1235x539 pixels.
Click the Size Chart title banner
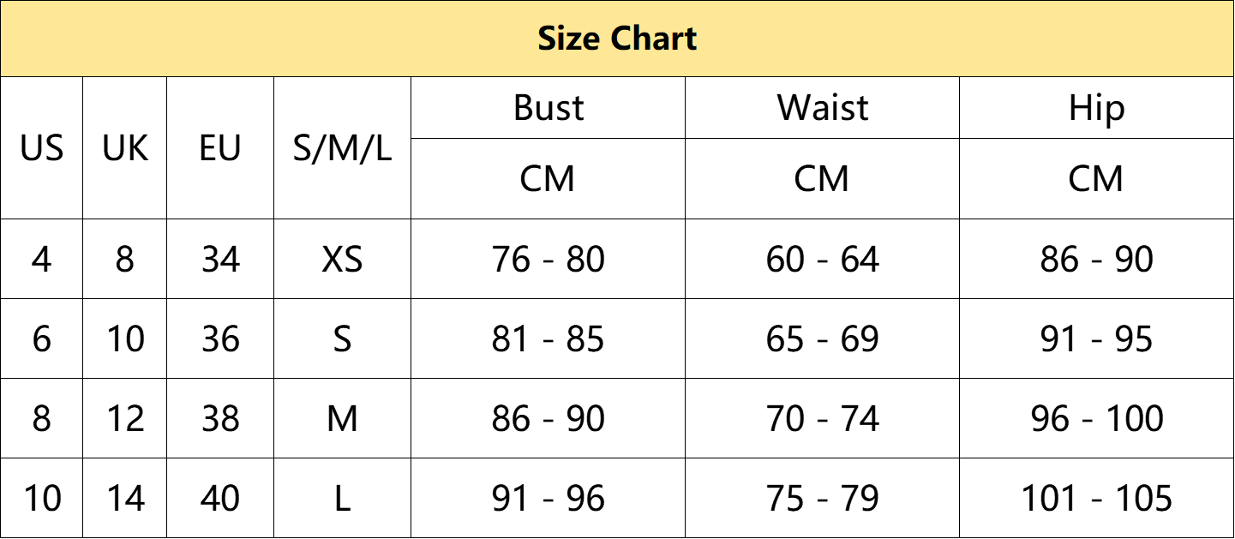(x=617, y=39)
